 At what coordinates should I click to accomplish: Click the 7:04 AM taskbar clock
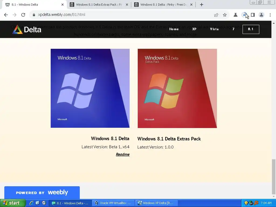266,203
